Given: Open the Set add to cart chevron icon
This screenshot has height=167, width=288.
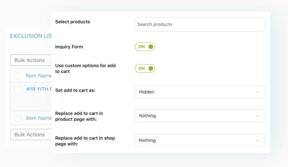Looking at the screenshot, I should tap(257, 92).
